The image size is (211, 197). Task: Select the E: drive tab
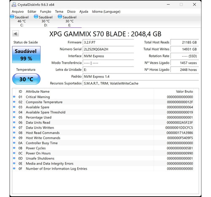coord(70,21)
